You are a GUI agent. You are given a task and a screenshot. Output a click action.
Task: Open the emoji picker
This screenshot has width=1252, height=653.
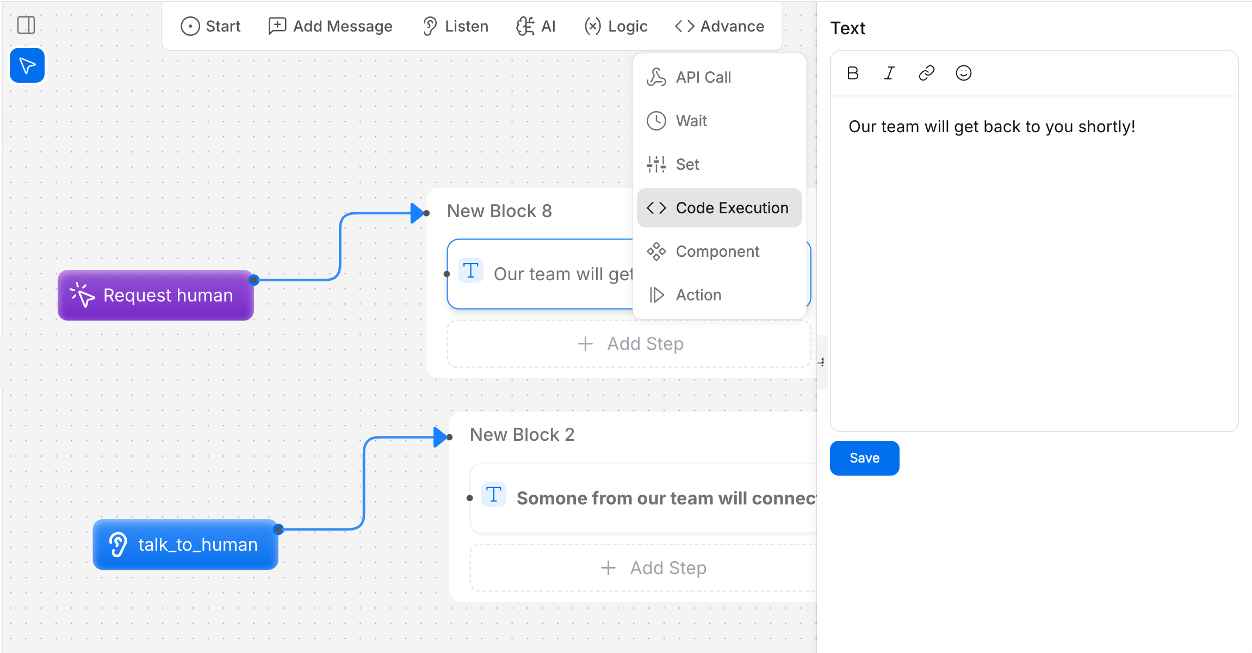963,73
